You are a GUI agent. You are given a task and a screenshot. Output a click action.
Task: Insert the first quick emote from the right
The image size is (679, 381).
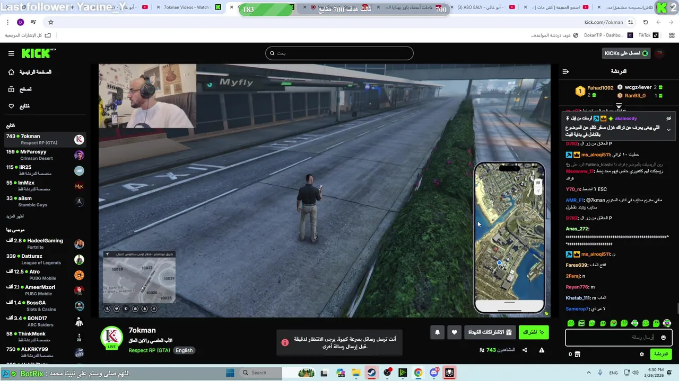coord(667,323)
